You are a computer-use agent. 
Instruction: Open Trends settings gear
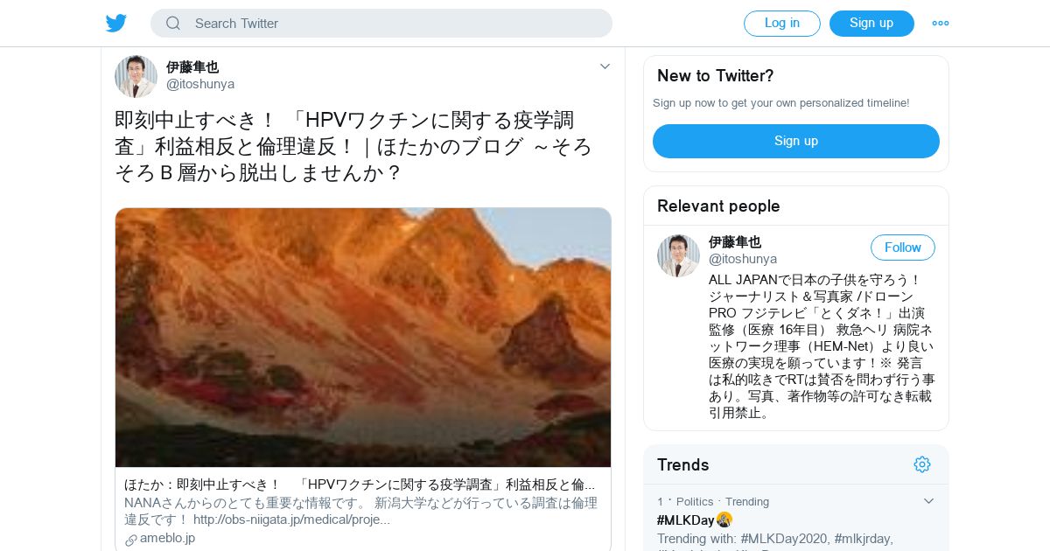point(922,464)
